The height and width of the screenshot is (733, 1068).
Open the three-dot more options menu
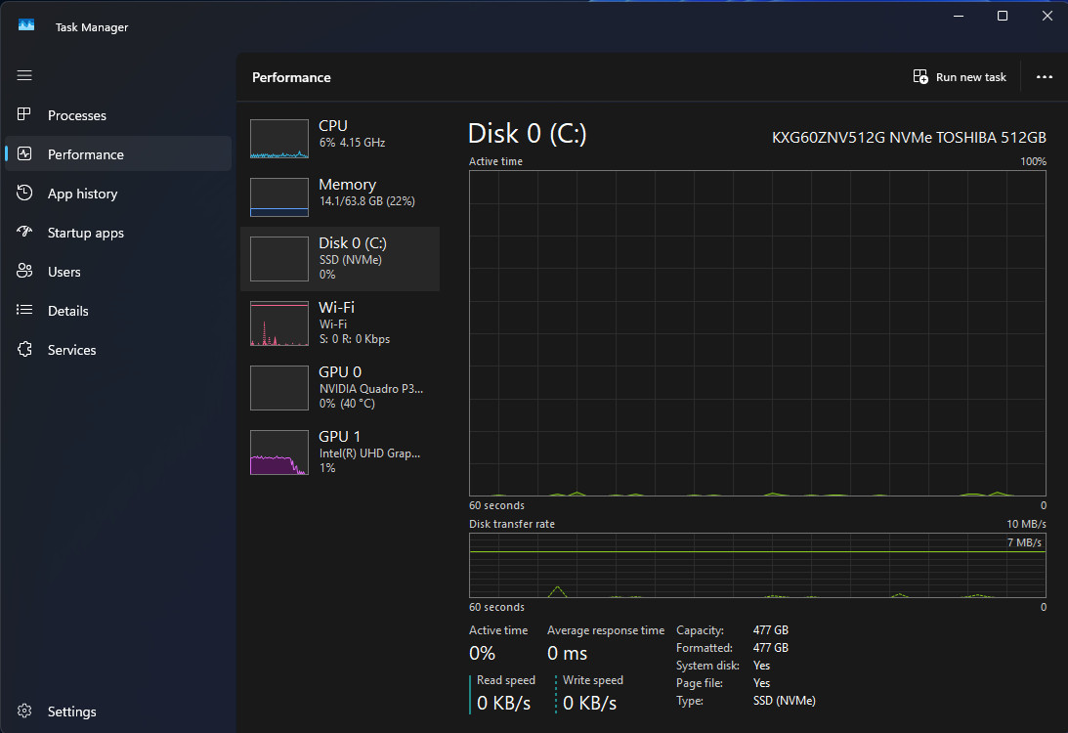(x=1045, y=77)
